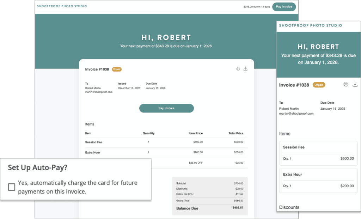
Task: Click the download icon to save the invoice
Action: [x=246, y=69]
